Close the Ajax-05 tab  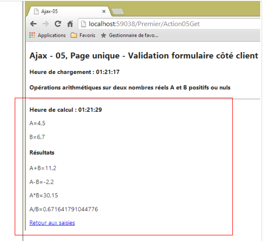click(x=104, y=11)
